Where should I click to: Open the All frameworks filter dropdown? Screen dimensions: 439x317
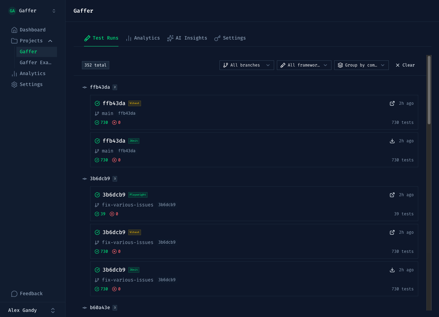(x=304, y=65)
